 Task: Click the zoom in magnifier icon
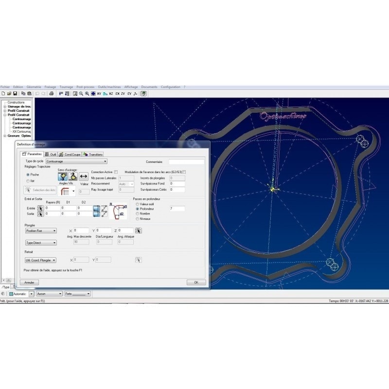[87, 93]
